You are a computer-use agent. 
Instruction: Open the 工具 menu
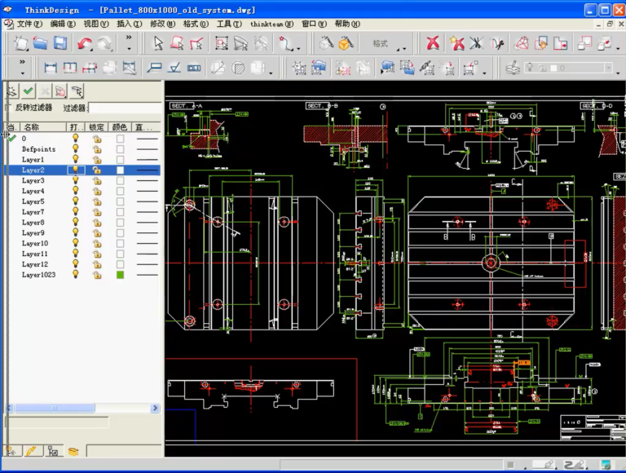229,24
